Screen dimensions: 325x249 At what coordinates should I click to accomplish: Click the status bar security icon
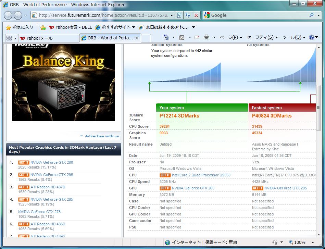(275, 242)
